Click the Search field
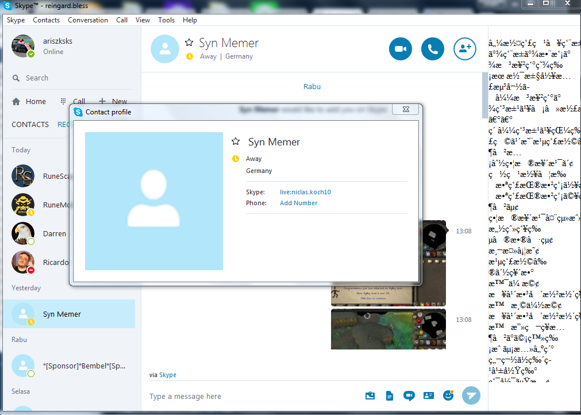 pos(72,78)
